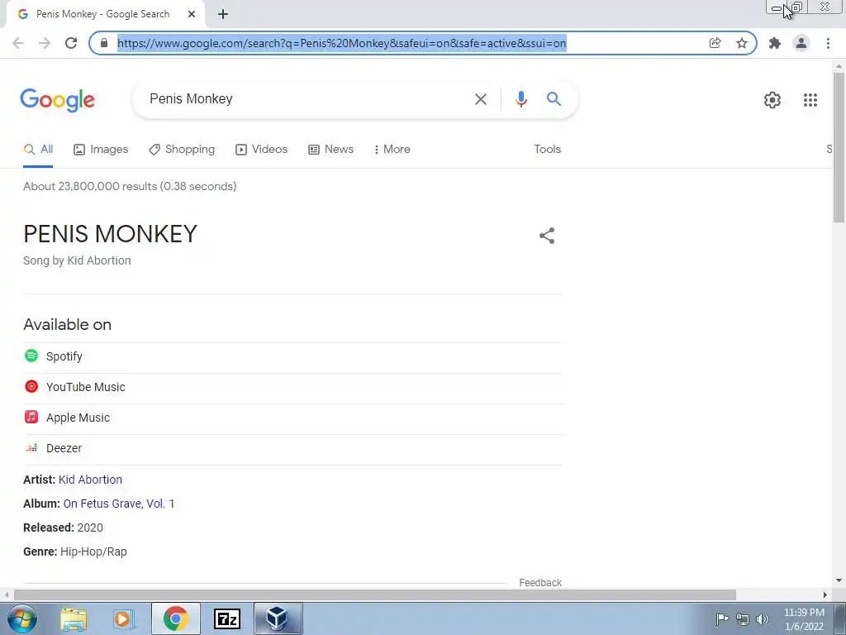Select the 'Hip-Hop/Rap' genre text

click(93, 551)
